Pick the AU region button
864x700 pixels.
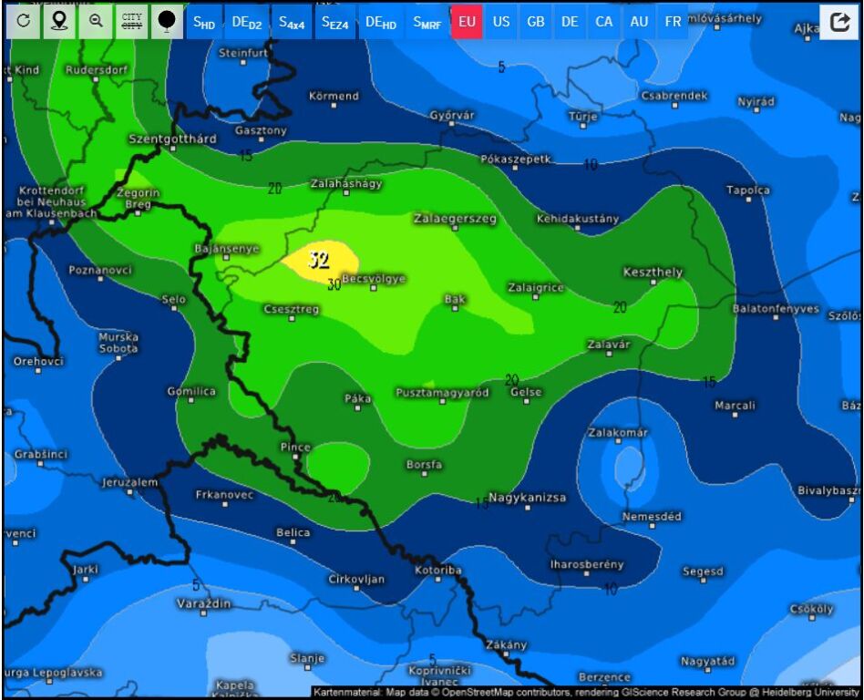[639, 22]
